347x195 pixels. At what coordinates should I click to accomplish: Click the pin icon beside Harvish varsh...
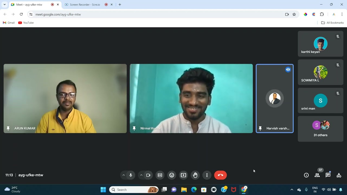[x=260, y=128]
